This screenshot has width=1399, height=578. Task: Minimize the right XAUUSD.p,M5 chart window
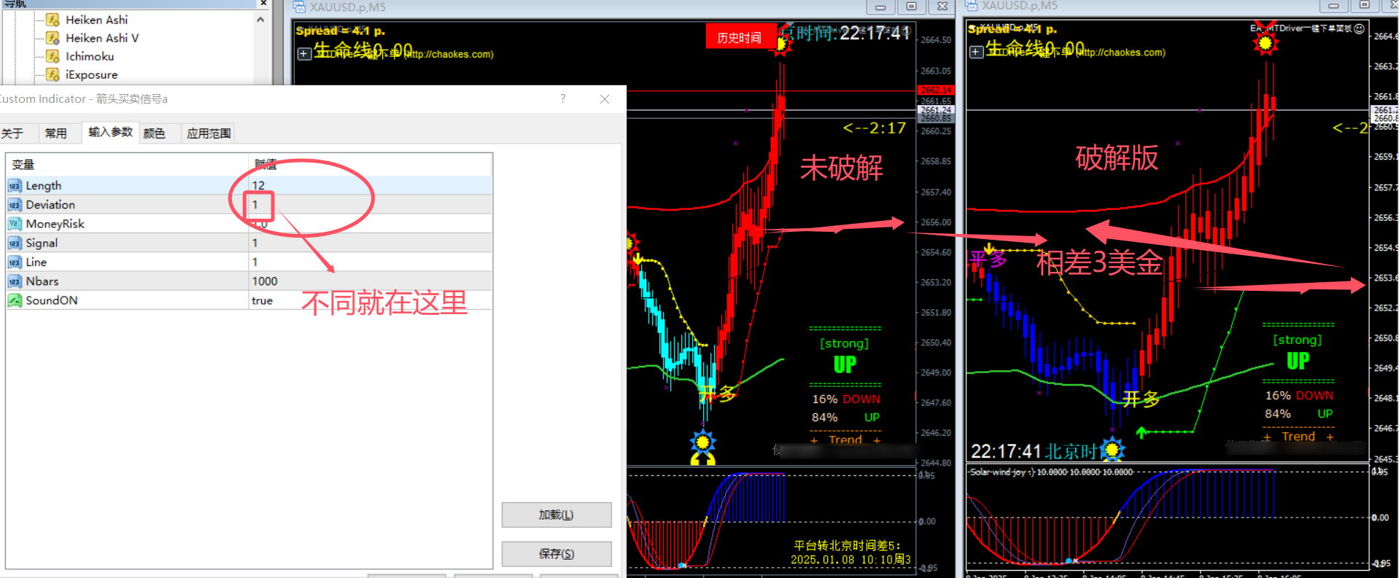coord(1333,5)
